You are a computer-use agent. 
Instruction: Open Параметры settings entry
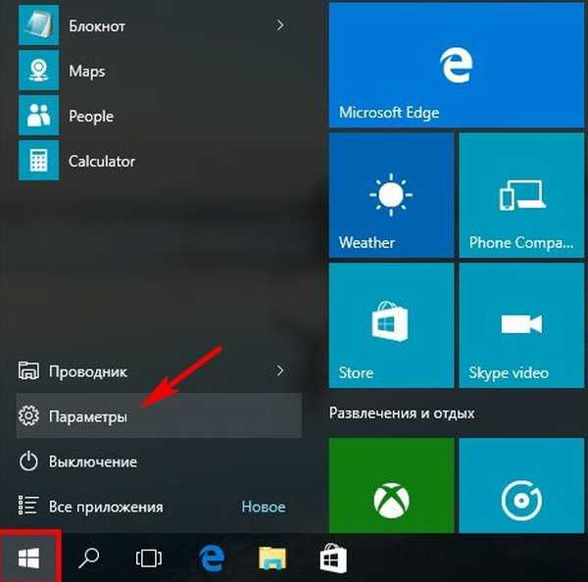[88, 416]
